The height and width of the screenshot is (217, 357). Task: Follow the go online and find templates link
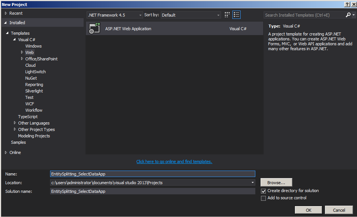174,162
